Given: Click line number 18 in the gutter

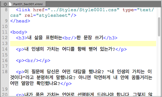Looking at the screenshot, I should (x=5, y=72).
